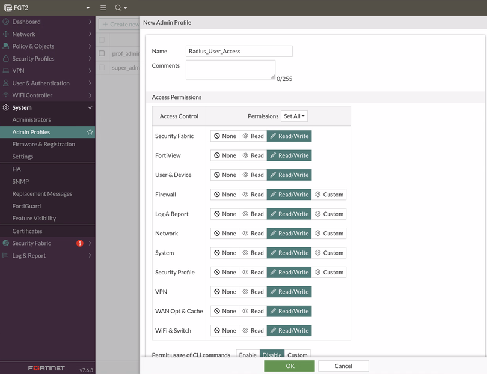Click the Security Fabric sidebar icon
Image resolution: width=487 pixels, height=374 pixels.
click(5, 243)
